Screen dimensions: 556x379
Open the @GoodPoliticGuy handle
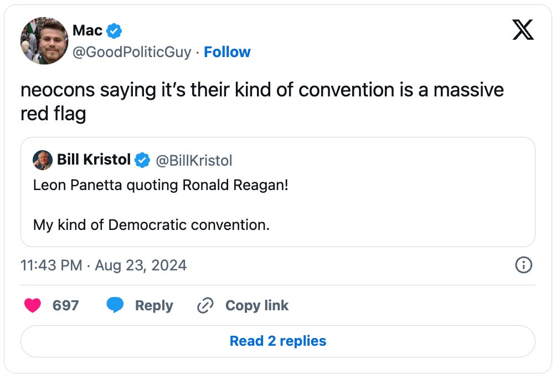point(132,52)
